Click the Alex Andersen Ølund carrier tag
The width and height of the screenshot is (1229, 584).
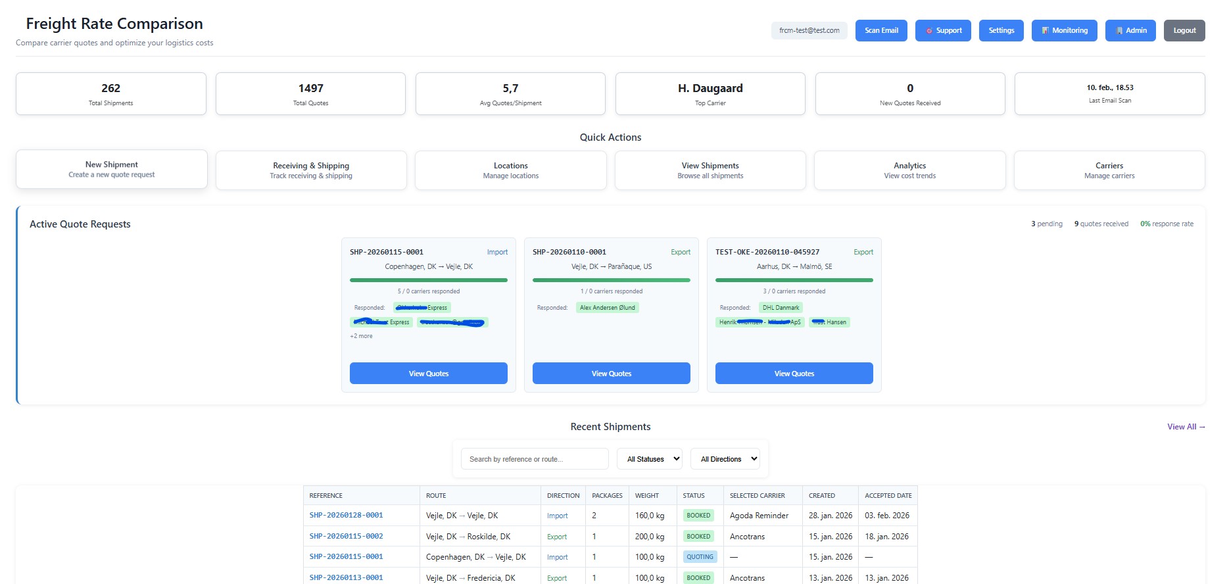coord(608,307)
